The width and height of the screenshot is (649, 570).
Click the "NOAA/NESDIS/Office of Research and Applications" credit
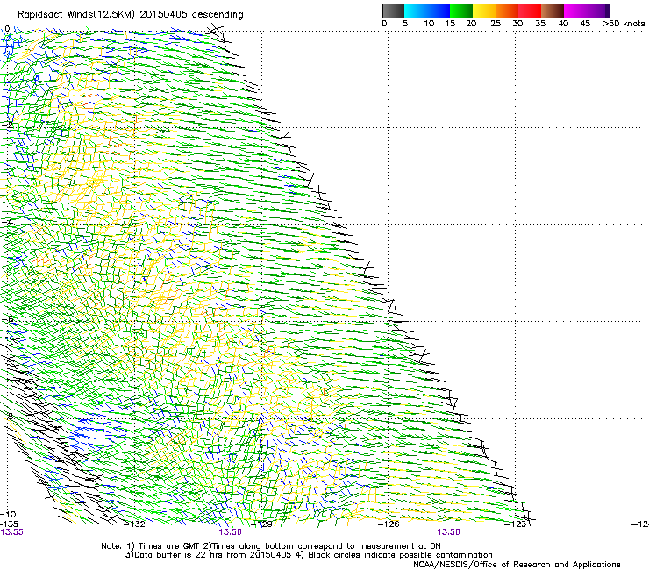[x=517, y=565]
